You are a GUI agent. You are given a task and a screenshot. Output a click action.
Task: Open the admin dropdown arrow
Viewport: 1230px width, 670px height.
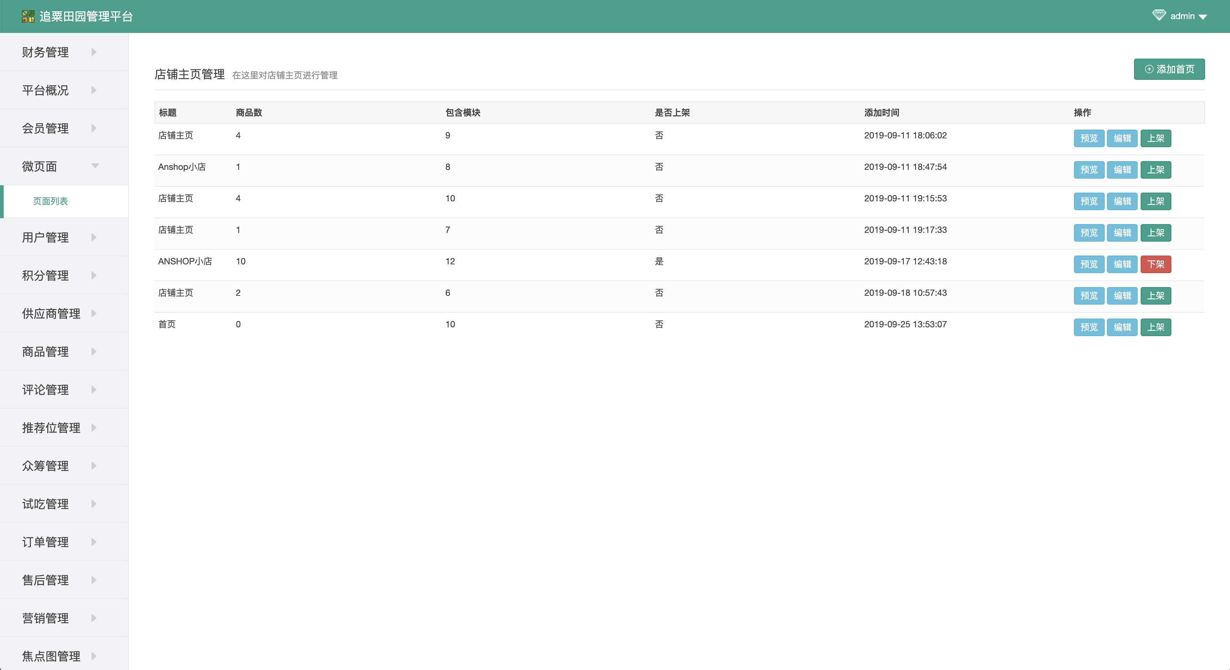[x=1203, y=17]
